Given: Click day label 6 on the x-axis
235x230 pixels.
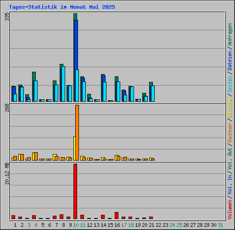Looking at the screenshot, I should (x=50, y=225).
